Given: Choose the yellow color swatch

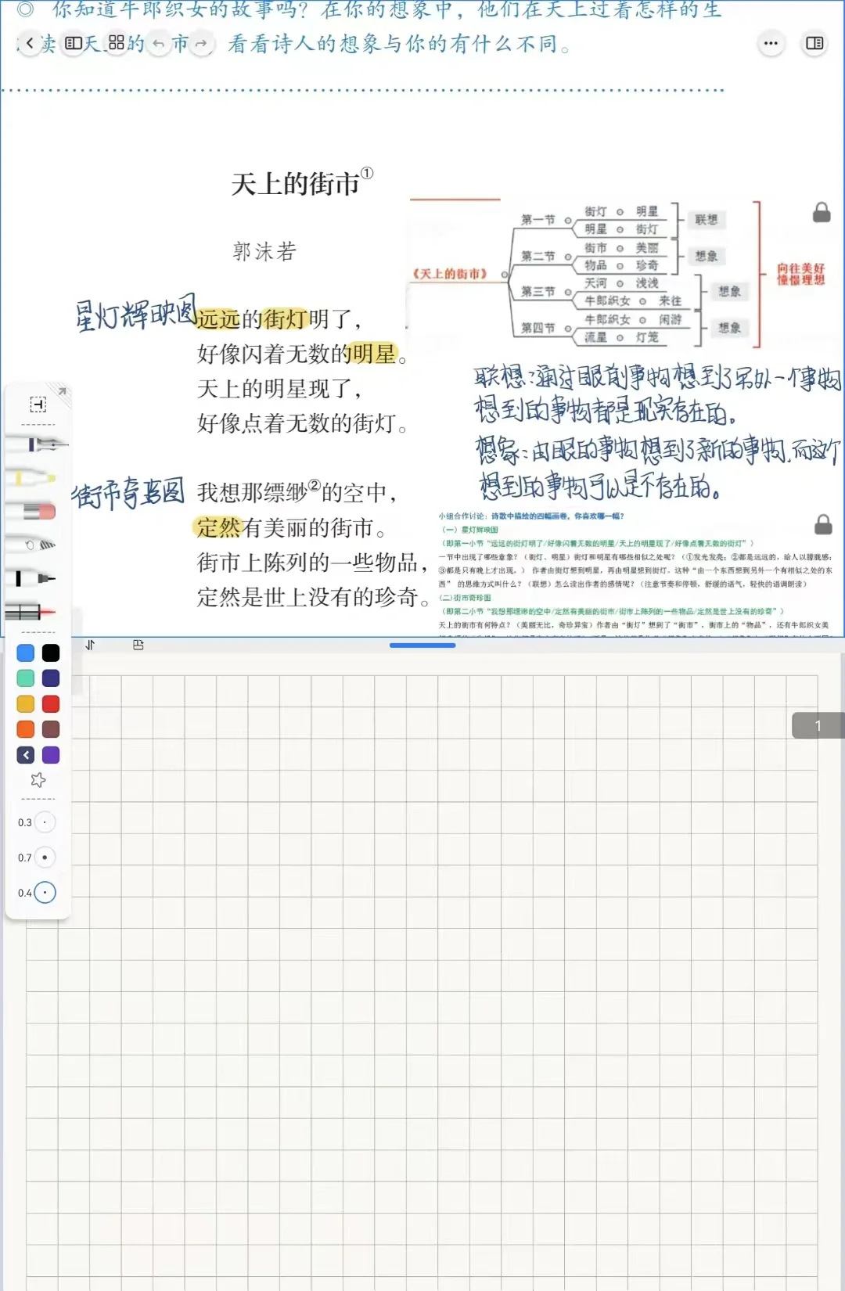Looking at the screenshot, I should click(25, 704).
